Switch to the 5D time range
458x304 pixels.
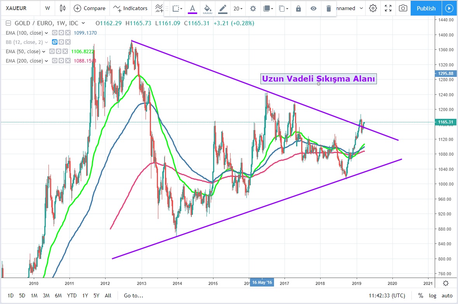22,295
